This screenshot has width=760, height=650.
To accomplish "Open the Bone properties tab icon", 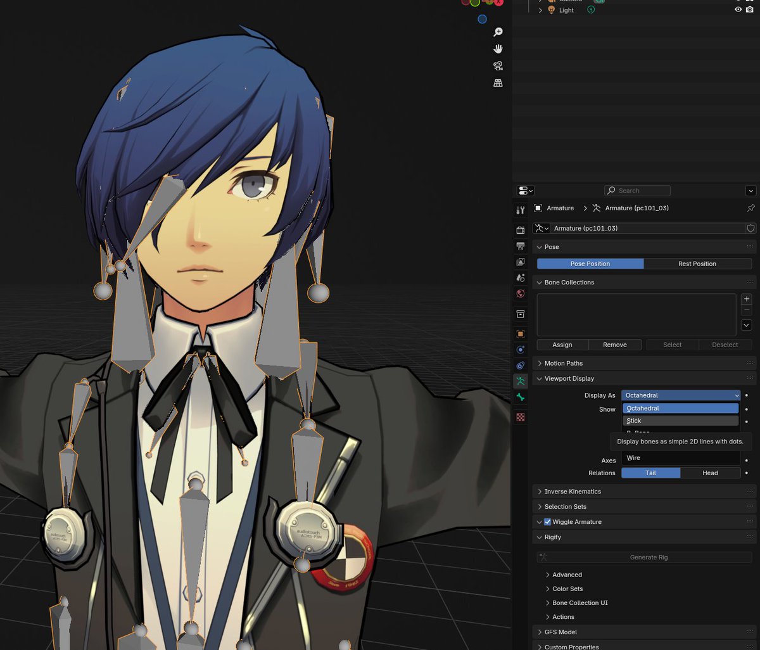I will point(521,397).
